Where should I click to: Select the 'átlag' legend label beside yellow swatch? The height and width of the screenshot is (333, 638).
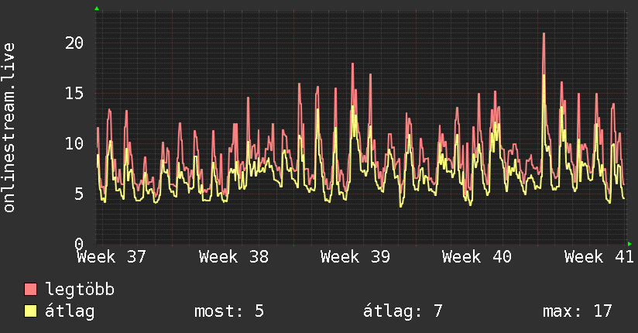70,311
